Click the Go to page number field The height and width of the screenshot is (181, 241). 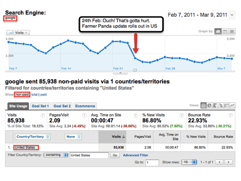coord(152,162)
